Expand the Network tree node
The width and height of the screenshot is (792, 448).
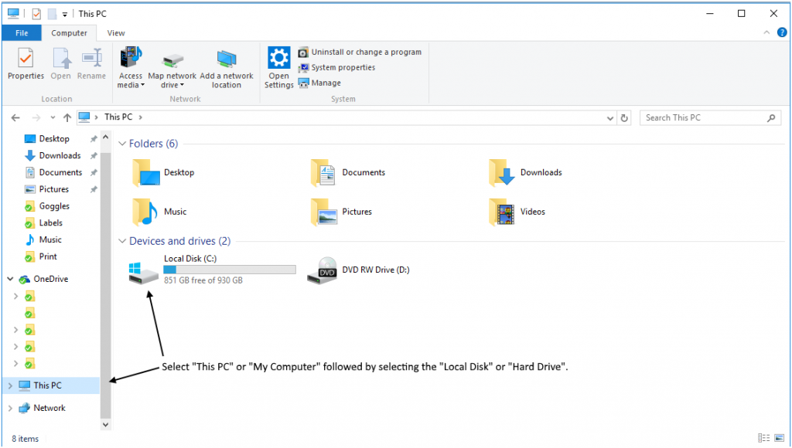tap(10, 408)
